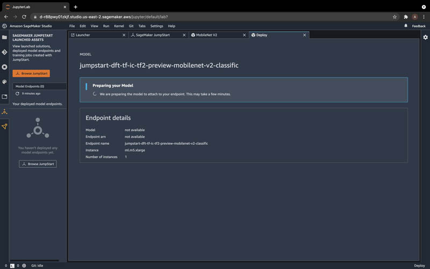Screen dimensions: 430x269
Task: Click the terminal icon in status bar
Action: [x=12, y=266]
